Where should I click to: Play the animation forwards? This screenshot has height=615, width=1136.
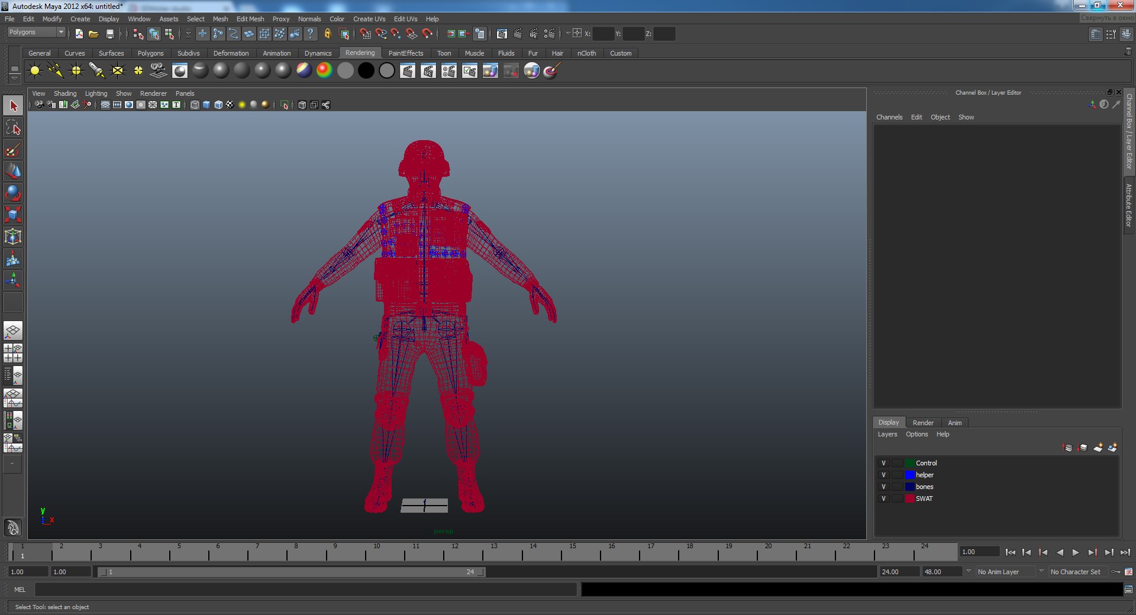[1076, 552]
